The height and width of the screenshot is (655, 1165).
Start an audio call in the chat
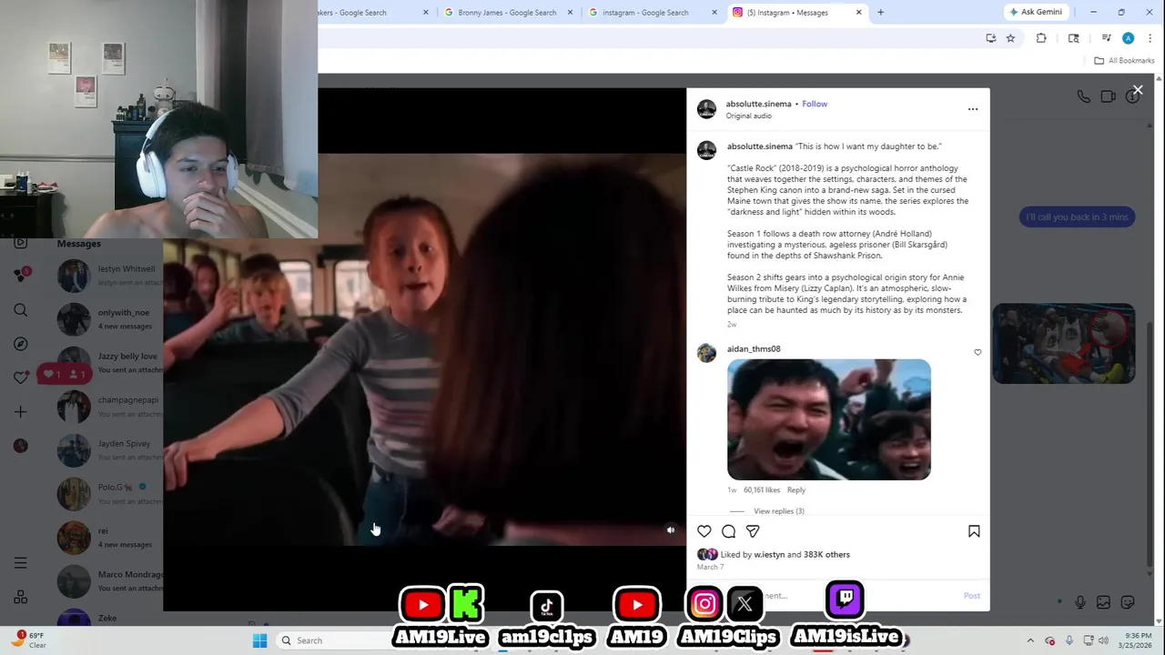(1083, 96)
